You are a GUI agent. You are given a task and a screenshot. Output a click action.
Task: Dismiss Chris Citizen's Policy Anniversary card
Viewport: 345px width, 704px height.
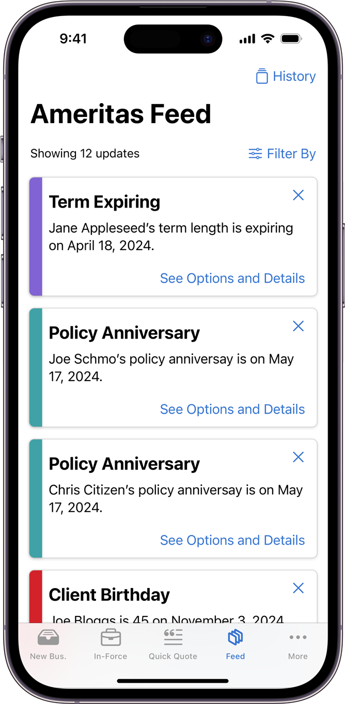point(298,457)
